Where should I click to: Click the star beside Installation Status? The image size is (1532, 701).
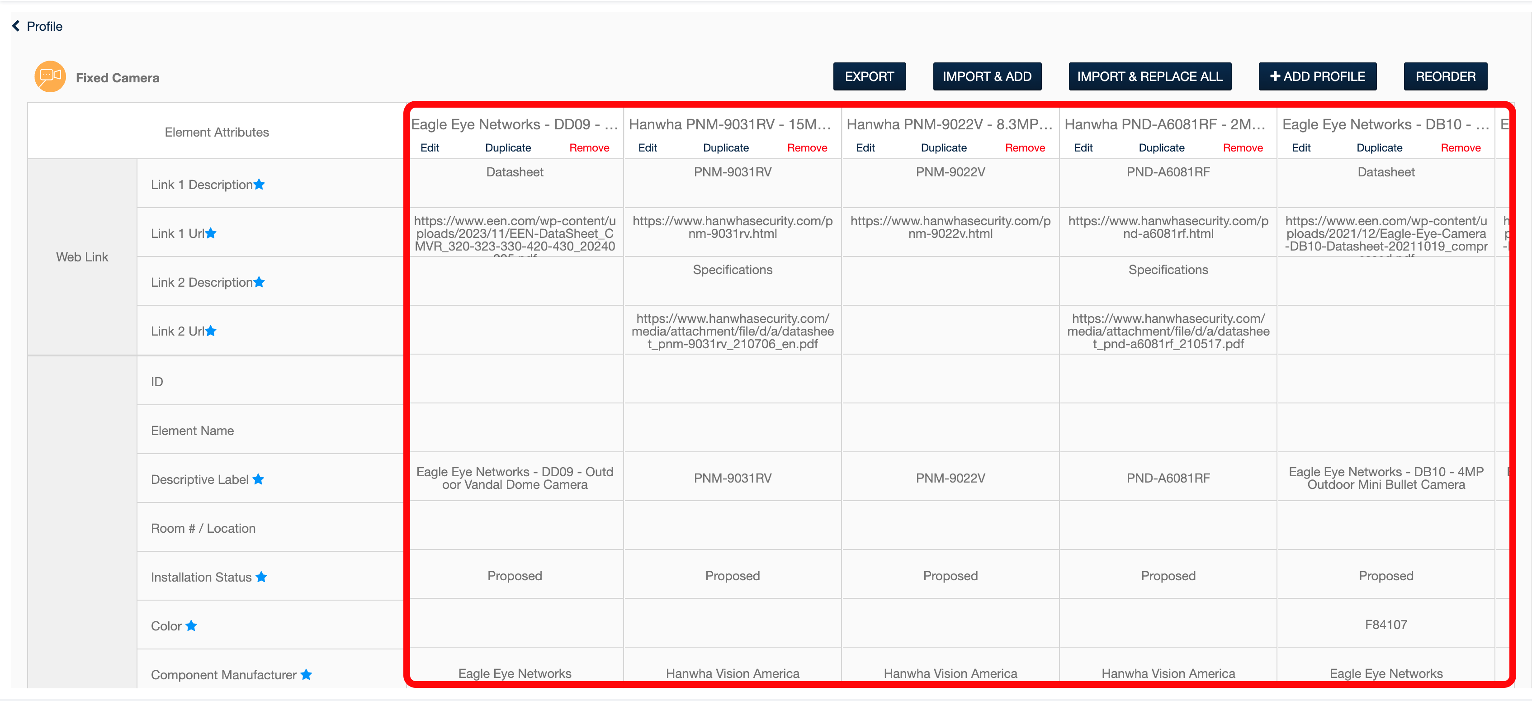tap(261, 576)
